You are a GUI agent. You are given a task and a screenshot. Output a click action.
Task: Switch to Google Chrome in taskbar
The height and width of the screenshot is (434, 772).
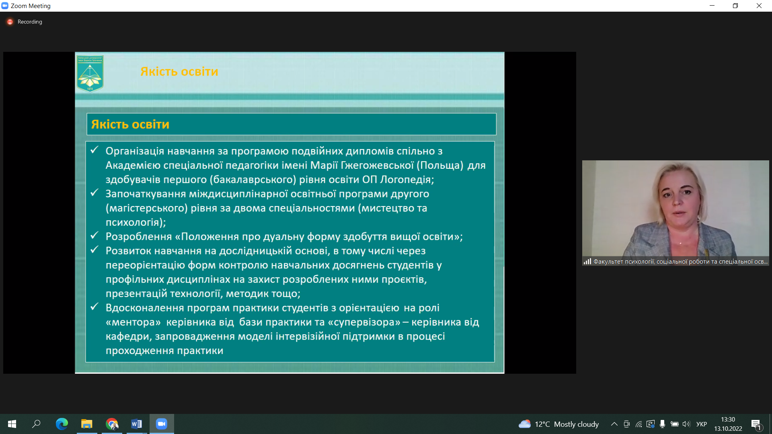(x=112, y=424)
